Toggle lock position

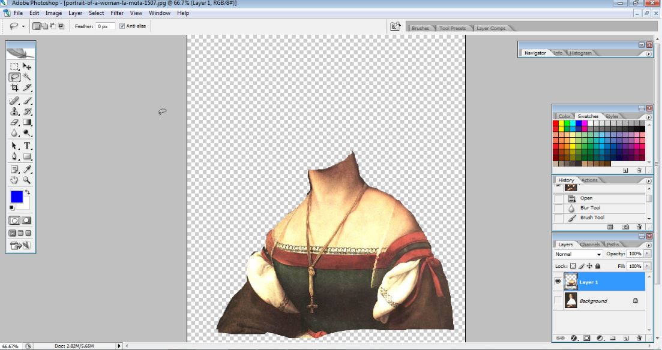click(x=589, y=266)
